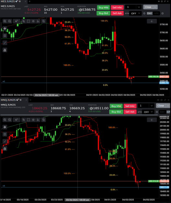The width and height of the screenshot is (171, 203).
Task: Toggle GTC time-in-force in MES panel
Action: coord(156,13)
